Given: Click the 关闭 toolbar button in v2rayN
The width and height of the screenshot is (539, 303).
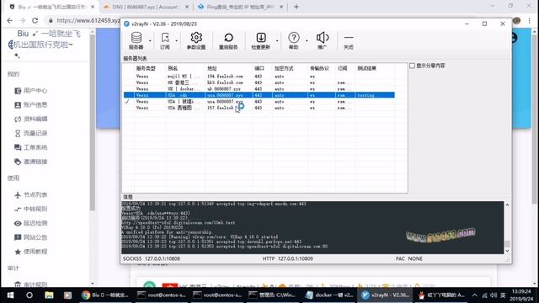Looking at the screenshot, I should point(348,41).
